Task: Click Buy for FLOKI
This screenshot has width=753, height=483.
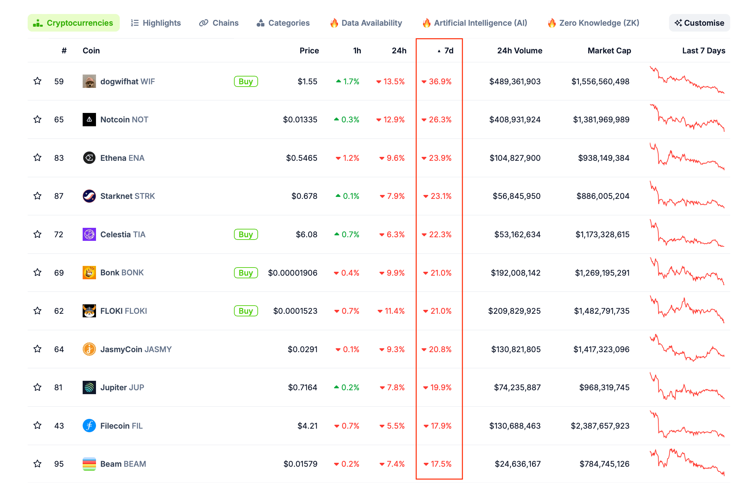Action: pyautogui.click(x=246, y=311)
